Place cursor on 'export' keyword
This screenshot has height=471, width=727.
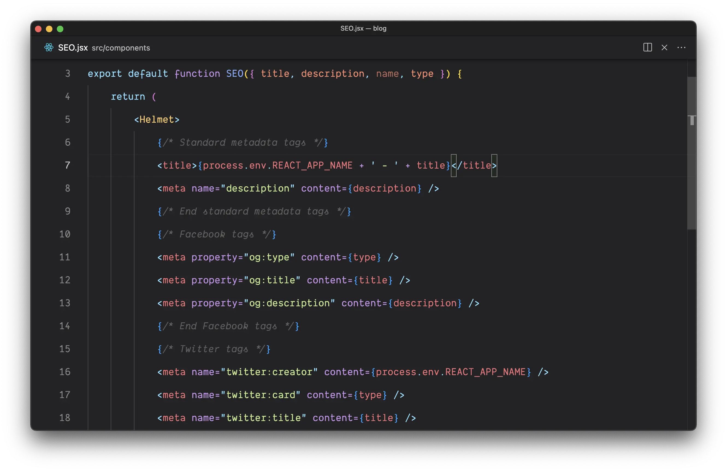coord(105,74)
